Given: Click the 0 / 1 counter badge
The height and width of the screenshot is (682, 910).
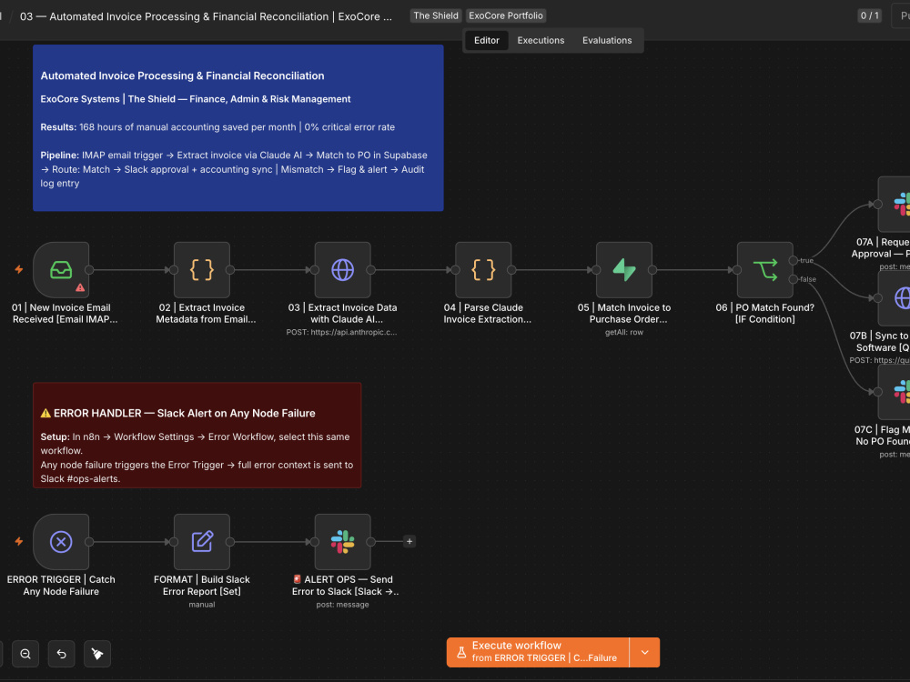Looking at the screenshot, I should point(869,15).
